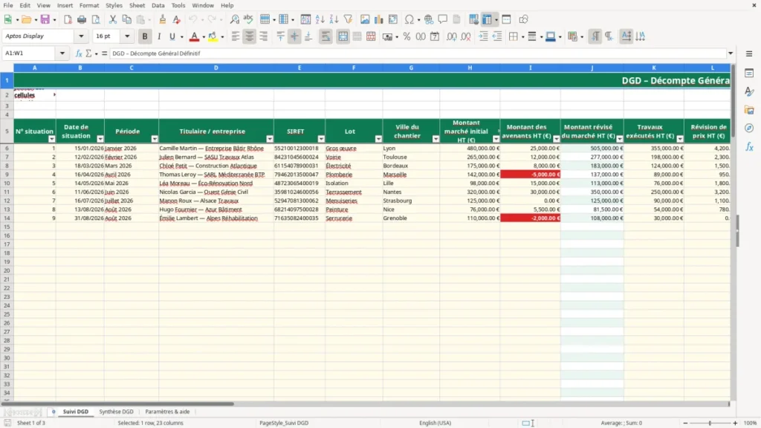Insert hyperlink globe icon

coord(429,19)
